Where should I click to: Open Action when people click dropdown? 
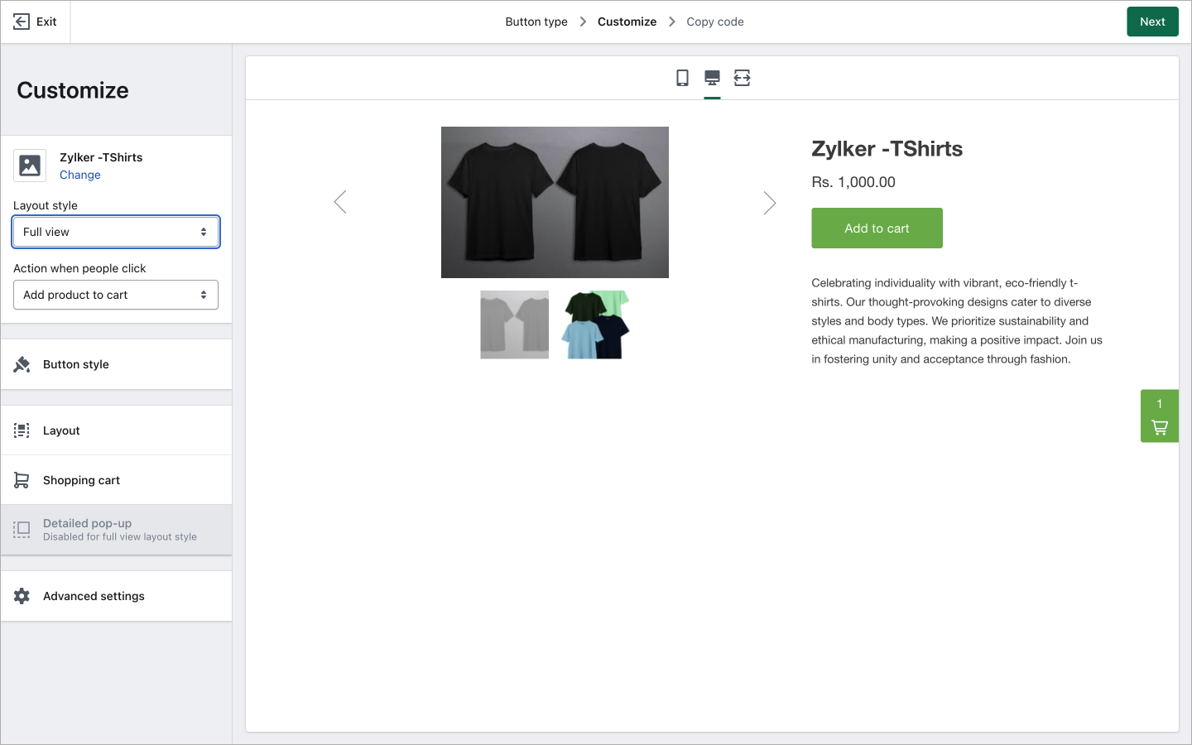coord(116,295)
